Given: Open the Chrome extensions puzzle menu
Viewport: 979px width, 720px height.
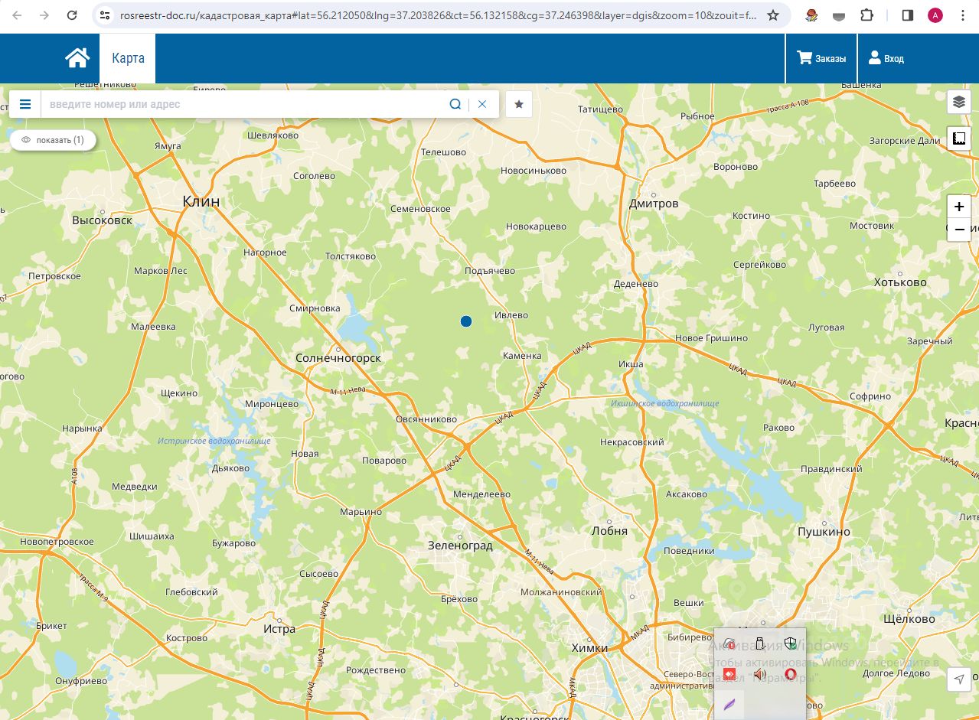Looking at the screenshot, I should click(866, 15).
